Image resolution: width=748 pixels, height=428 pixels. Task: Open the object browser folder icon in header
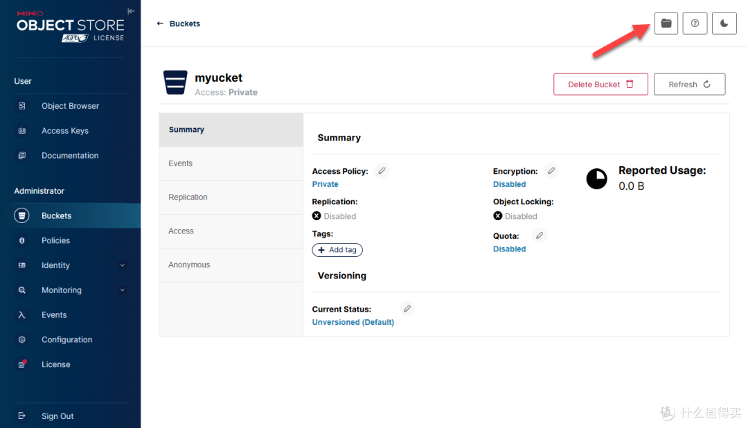[666, 24]
